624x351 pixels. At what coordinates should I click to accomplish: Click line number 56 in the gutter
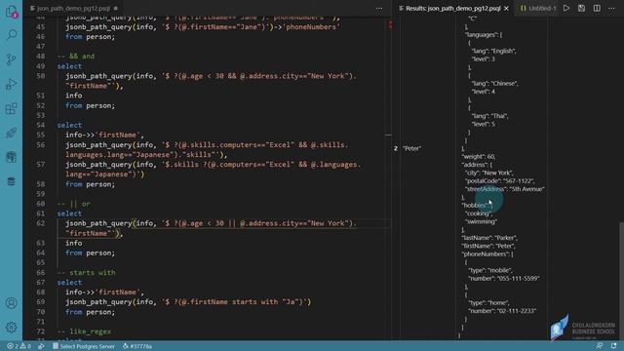pyautogui.click(x=41, y=145)
